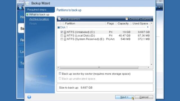Open the Ba tab in background window
Screen dimensions: 180x101
pos(21,28)
